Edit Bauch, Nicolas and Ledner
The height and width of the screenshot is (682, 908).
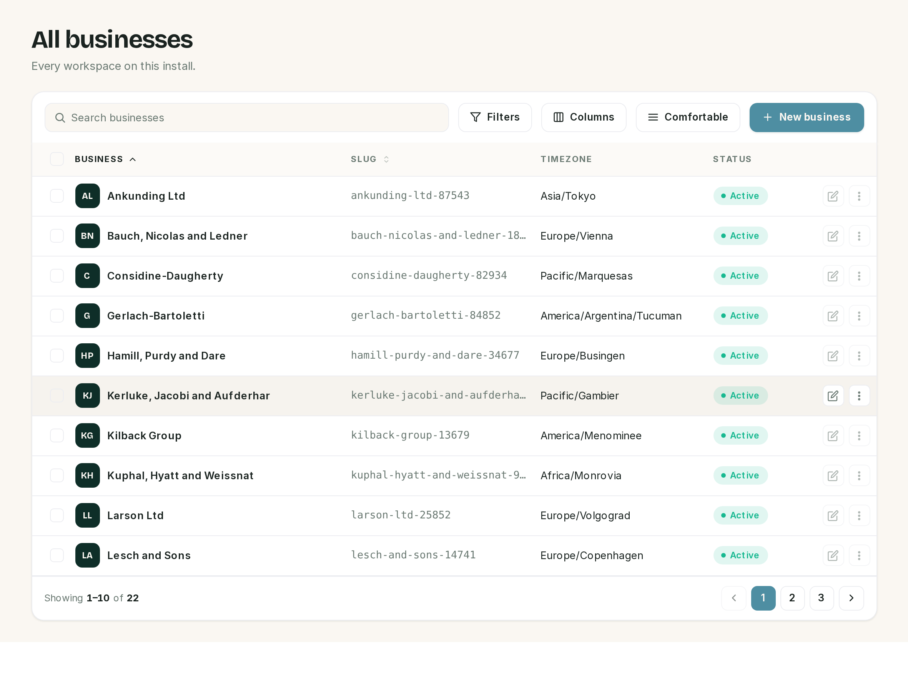pyautogui.click(x=833, y=236)
